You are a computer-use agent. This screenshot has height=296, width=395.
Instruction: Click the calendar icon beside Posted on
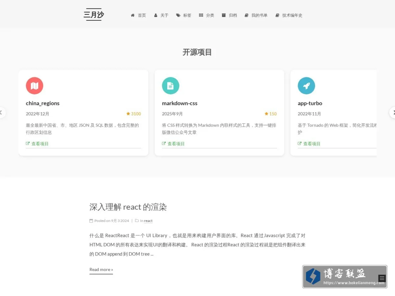[91, 221]
